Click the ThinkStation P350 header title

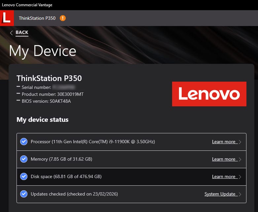(37, 18)
